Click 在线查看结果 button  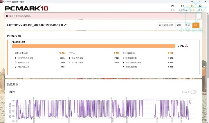tap(166, 25)
